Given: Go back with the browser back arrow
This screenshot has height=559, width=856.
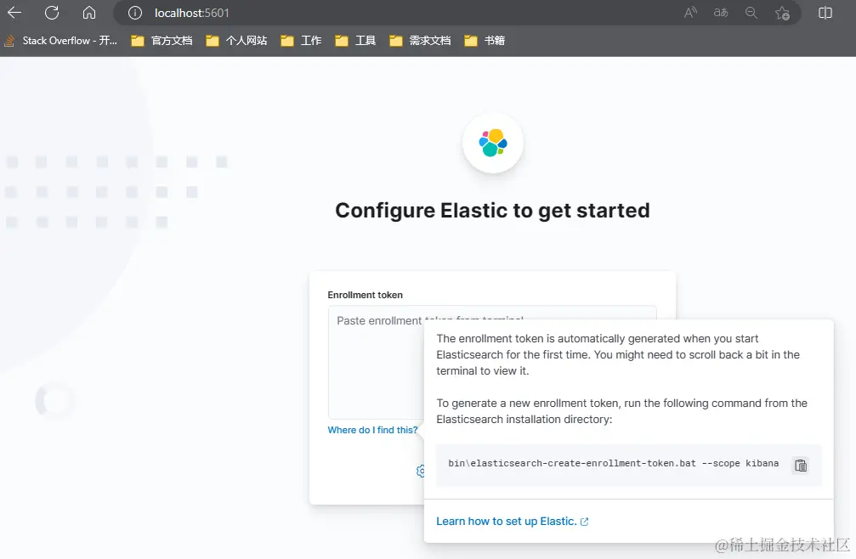Looking at the screenshot, I should pyautogui.click(x=14, y=13).
